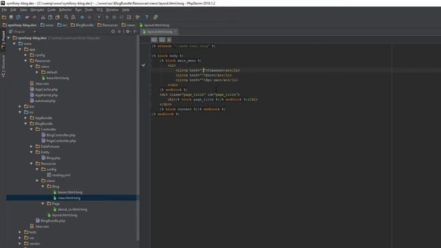Viewport: 441px width, 248px height.
Task: Click the Replace icon next to Find
Action: (74, 17)
